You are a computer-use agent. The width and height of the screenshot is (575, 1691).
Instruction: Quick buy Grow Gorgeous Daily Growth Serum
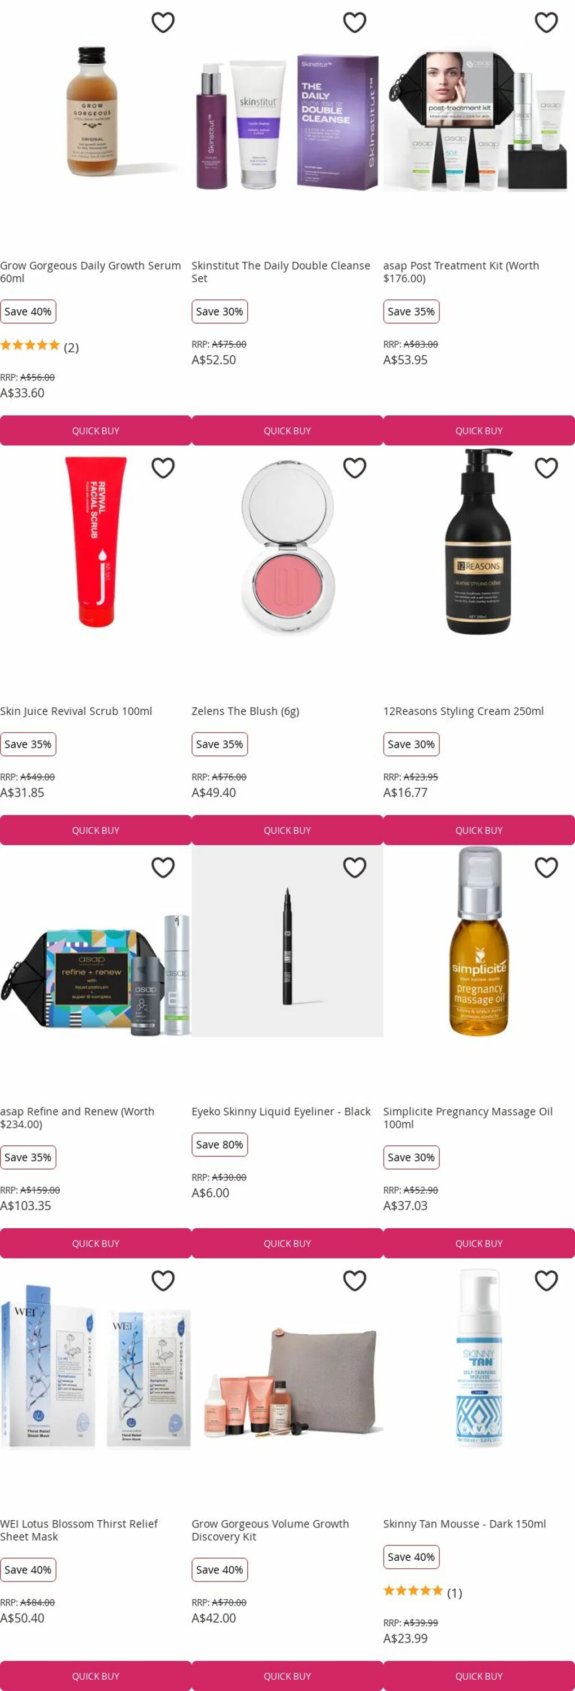pyautogui.click(x=96, y=431)
